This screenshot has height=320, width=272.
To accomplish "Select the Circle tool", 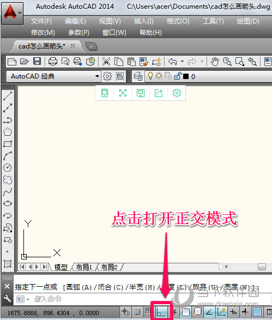I will point(8,168).
